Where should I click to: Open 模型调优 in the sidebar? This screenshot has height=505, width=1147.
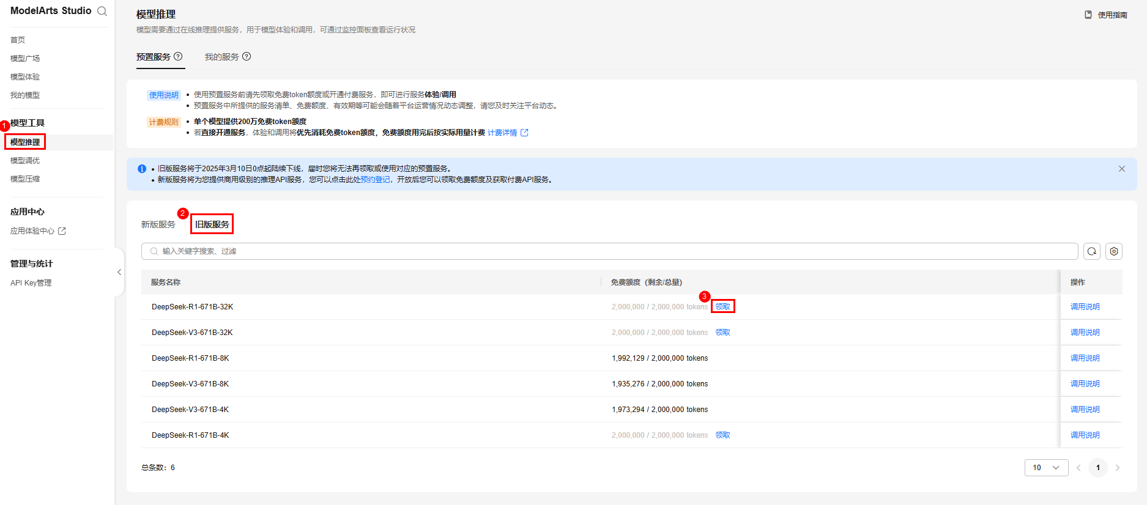coord(25,160)
